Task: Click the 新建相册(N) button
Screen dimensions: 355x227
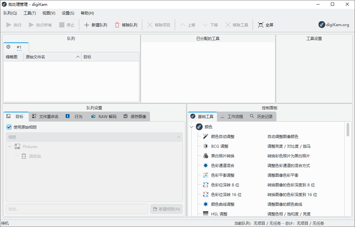Action: 166,209
